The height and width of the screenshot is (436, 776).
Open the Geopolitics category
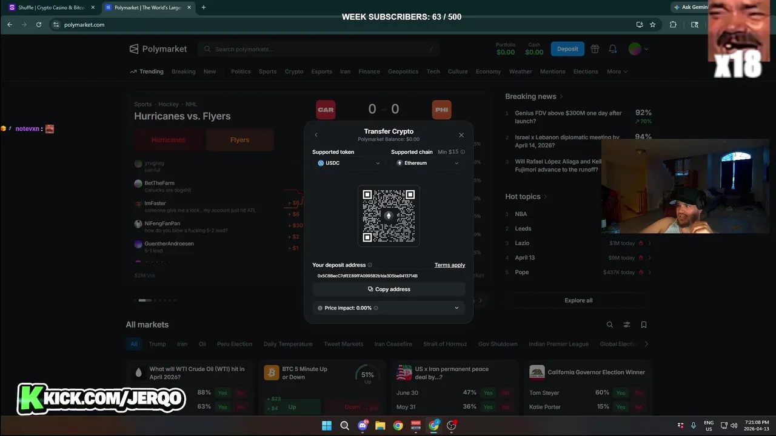pos(403,71)
